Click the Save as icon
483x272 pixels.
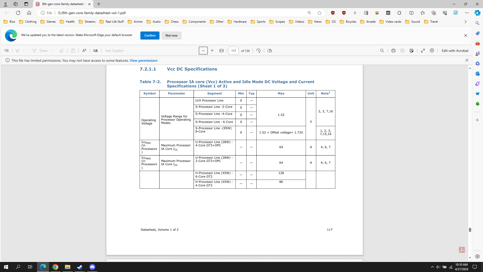[x=412, y=51]
